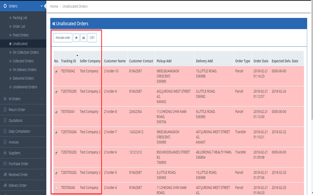Open Purchase Order page
The width and height of the screenshot is (313, 195).
pos(18,164)
